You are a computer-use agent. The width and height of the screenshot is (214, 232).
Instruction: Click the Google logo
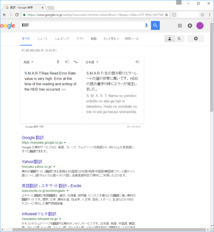point(8,26)
